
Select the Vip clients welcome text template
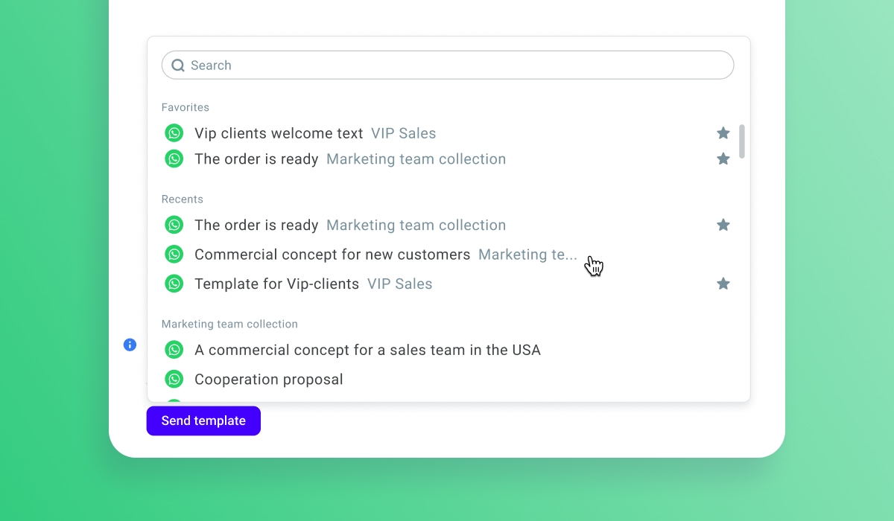point(279,134)
